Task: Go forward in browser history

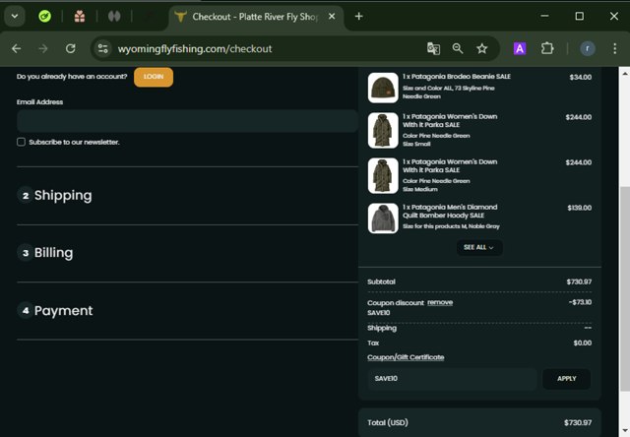Action: tap(43, 49)
